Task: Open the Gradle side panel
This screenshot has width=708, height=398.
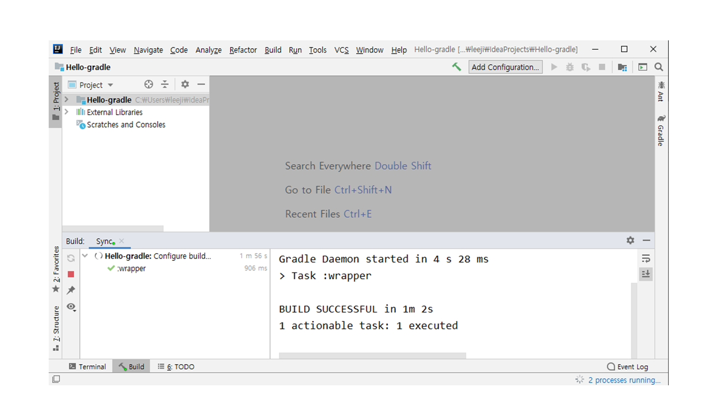Action: tap(660, 131)
